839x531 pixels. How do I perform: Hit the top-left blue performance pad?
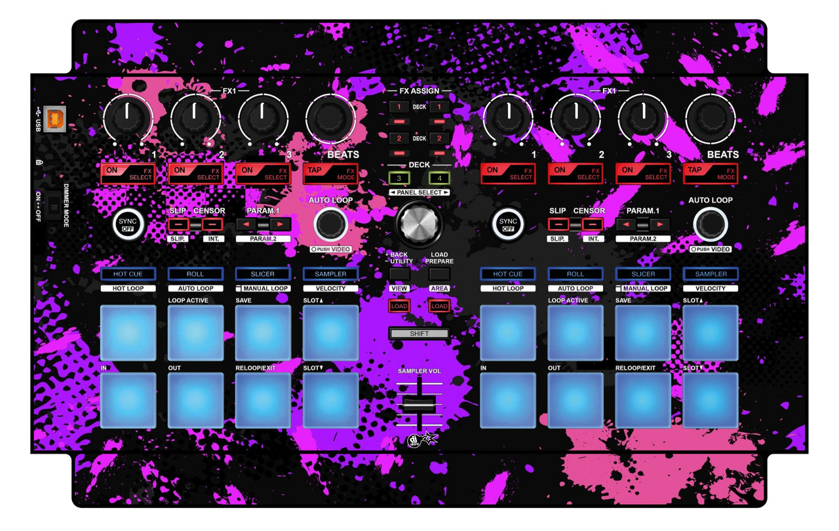(x=128, y=332)
